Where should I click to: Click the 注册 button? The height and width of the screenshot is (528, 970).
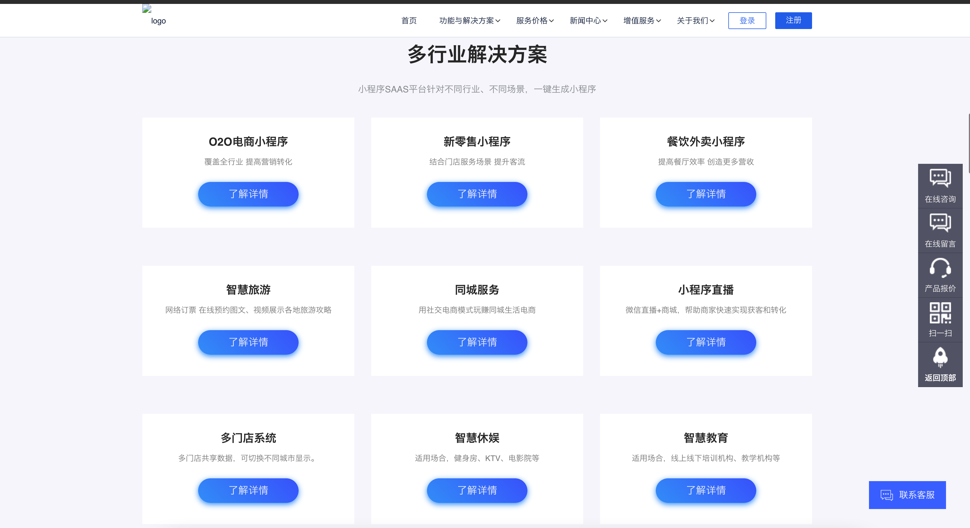pyautogui.click(x=793, y=20)
